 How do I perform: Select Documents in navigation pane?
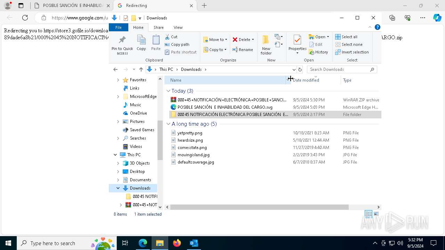tap(140, 180)
